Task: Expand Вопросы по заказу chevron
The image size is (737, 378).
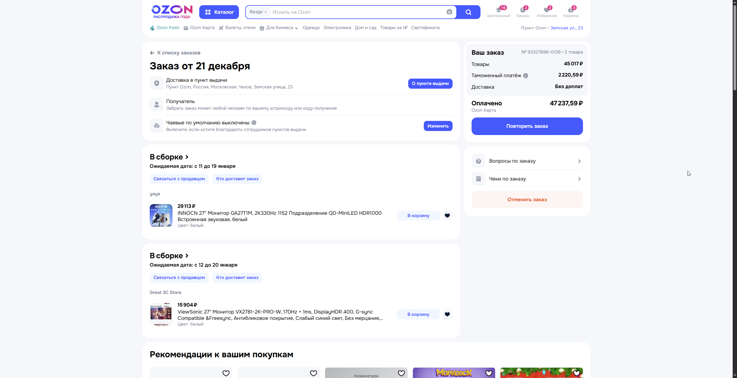Action: point(580,162)
